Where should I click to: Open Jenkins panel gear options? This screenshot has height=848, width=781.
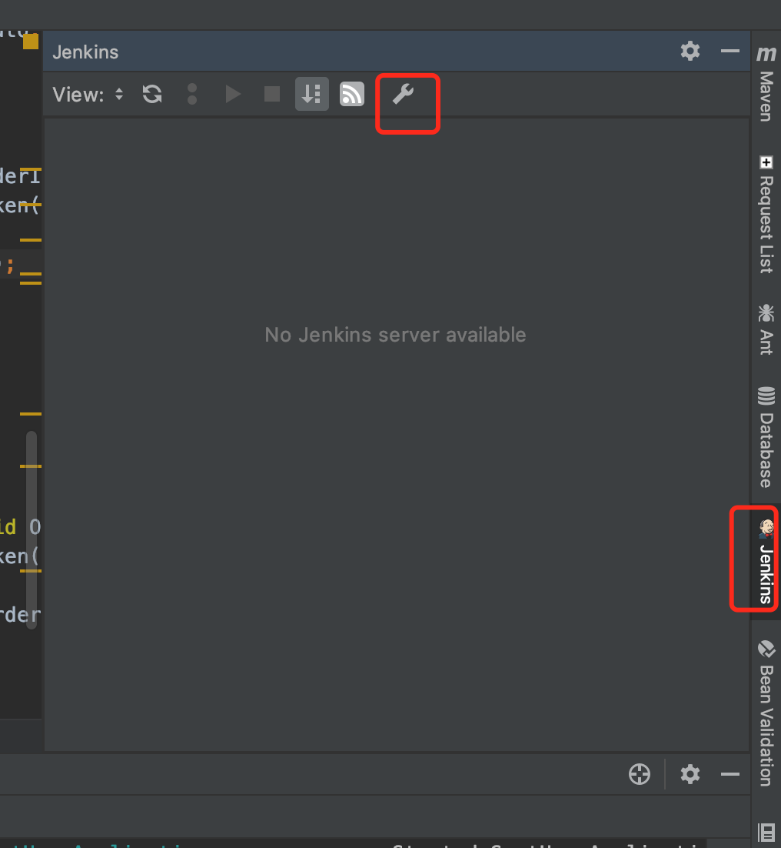click(x=690, y=52)
